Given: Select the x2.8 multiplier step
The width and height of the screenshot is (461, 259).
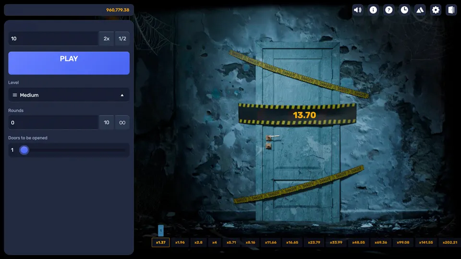Looking at the screenshot, I should (x=198, y=242).
